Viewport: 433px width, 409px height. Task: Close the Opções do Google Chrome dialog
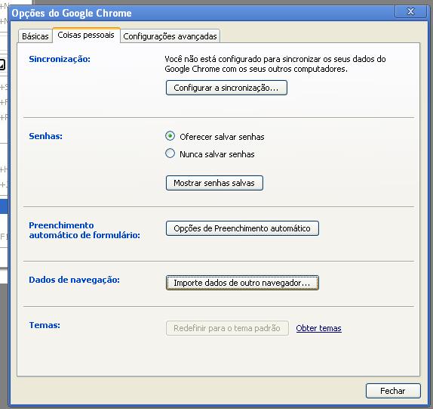410,11
